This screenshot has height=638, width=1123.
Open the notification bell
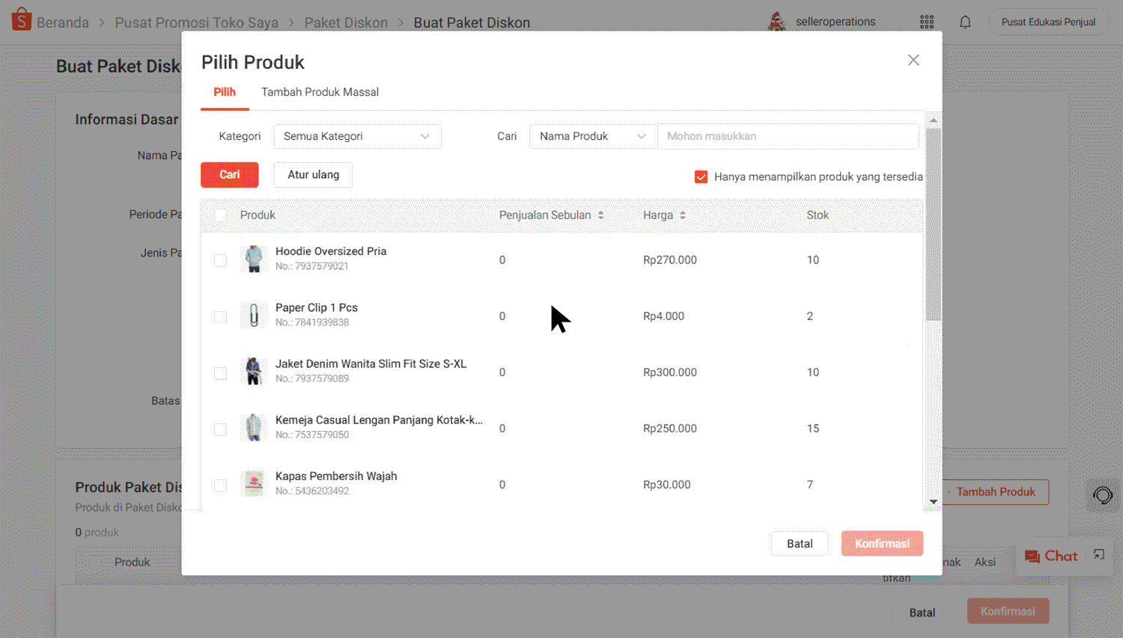(965, 22)
